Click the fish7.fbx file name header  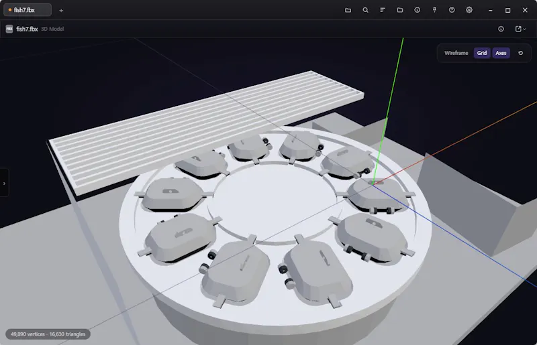pos(27,29)
